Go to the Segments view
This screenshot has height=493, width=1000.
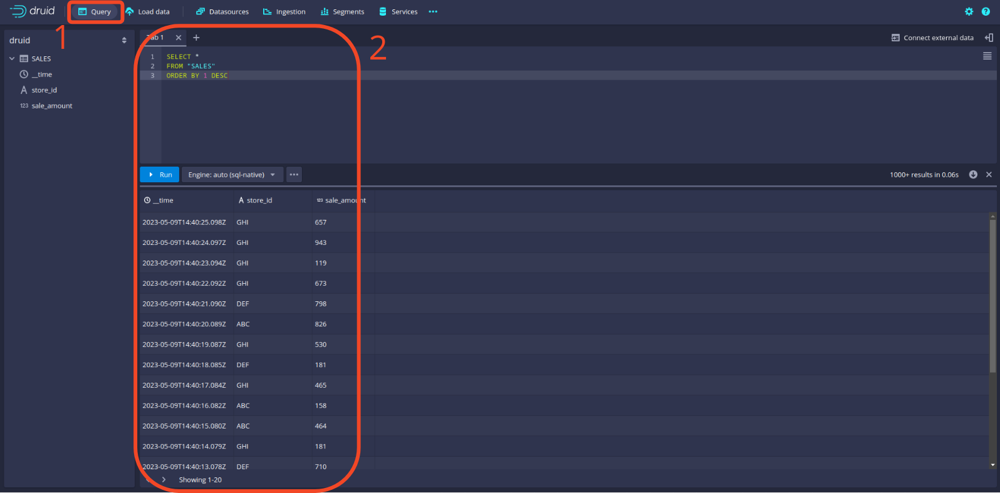pyautogui.click(x=342, y=12)
